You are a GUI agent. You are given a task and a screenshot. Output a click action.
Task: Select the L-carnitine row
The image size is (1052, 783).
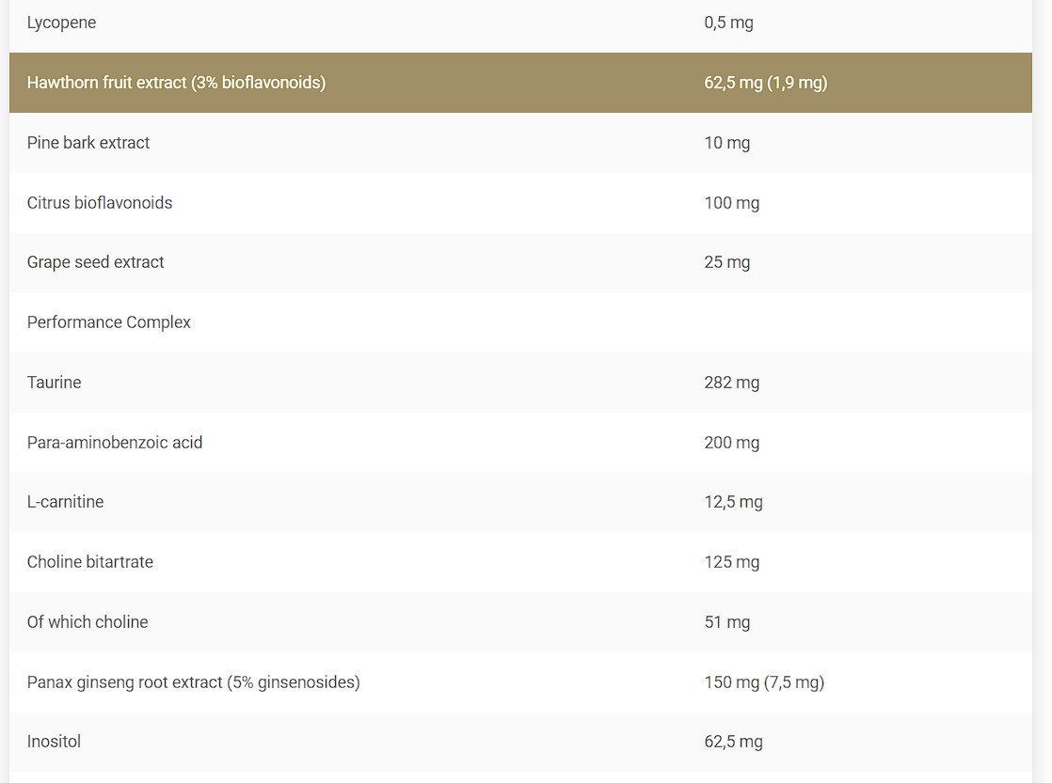[66, 502]
